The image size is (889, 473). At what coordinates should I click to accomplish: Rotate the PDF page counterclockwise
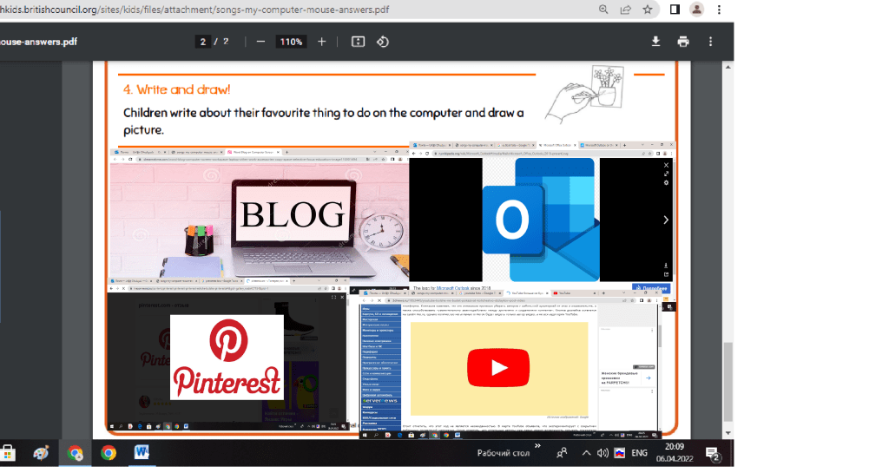(383, 42)
